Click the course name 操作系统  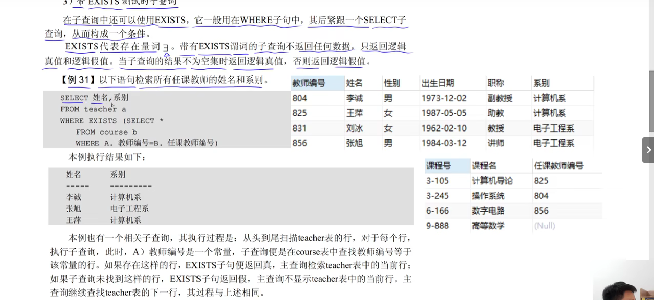[x=488, y=196]
